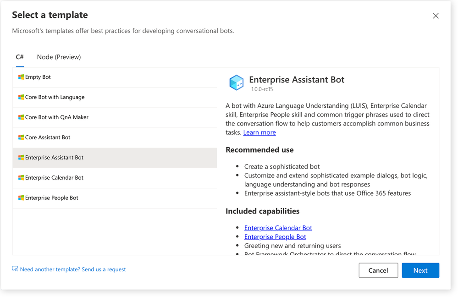The image size is (458, 297).
Task: Open the Need another template request link
Action: [x=73, y=269]
